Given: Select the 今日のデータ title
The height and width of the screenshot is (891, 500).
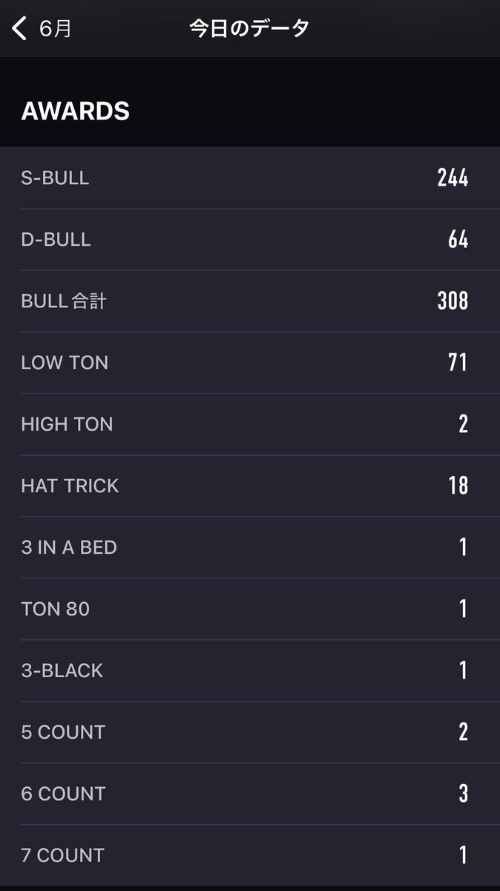Looking at the screenshot, I should [249, 29].
